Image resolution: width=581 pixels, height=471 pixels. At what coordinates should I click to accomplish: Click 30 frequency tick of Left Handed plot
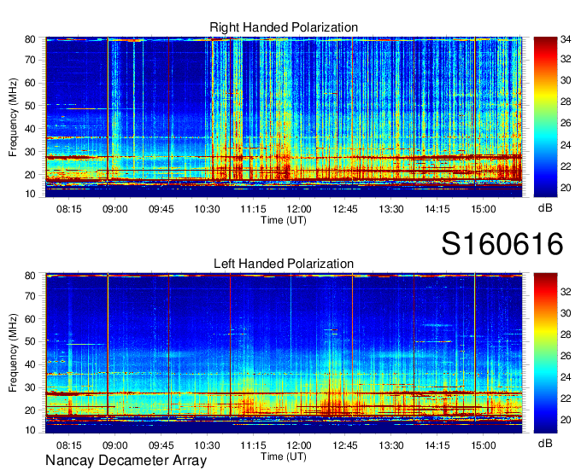click(30, 387)
